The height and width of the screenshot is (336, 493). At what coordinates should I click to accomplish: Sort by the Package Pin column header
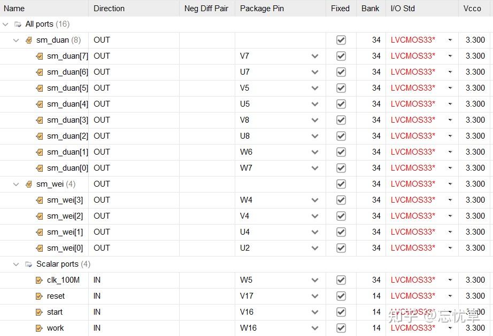click(261, 9)
